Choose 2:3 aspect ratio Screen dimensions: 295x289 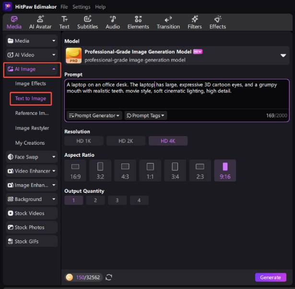pyautogui.click(x=200, y=171)
